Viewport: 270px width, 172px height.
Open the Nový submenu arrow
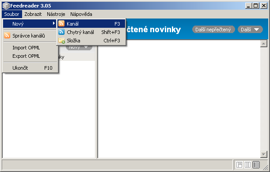tap(54, 23)
